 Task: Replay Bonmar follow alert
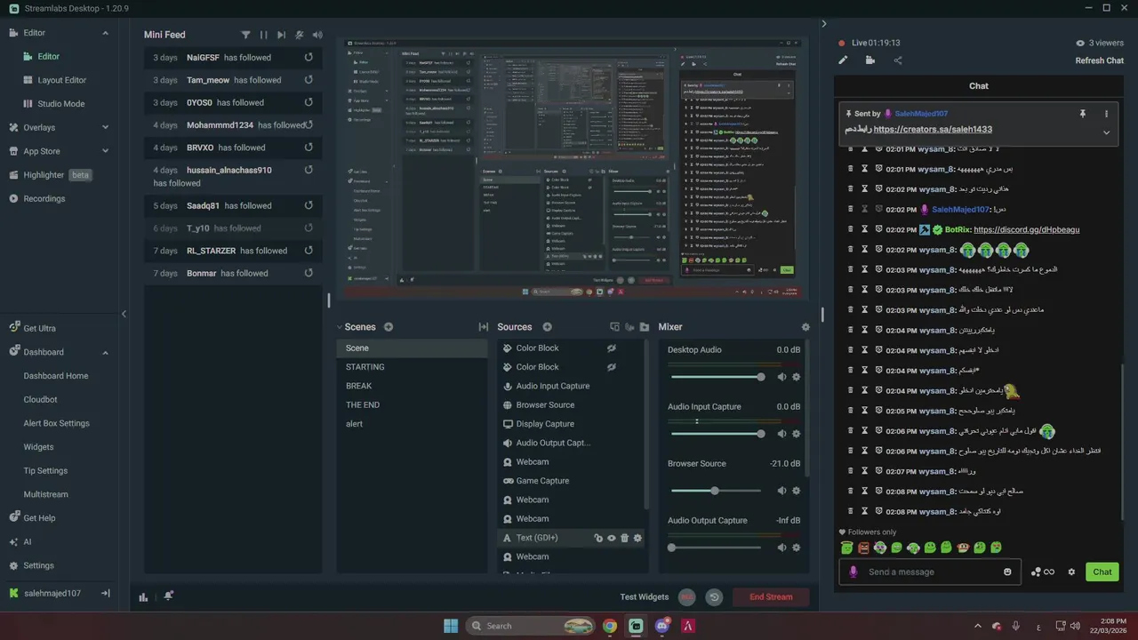[x=309, y=273]
